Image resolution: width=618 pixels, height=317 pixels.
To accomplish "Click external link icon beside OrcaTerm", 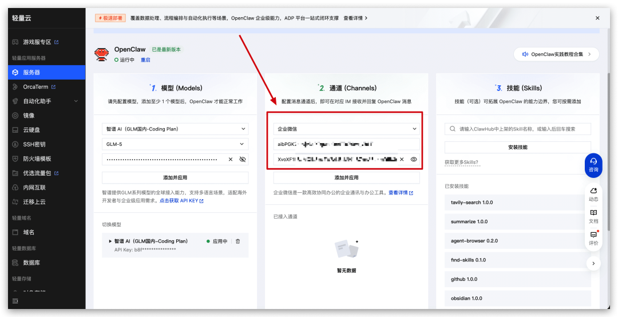I will (x=54, y=87).
